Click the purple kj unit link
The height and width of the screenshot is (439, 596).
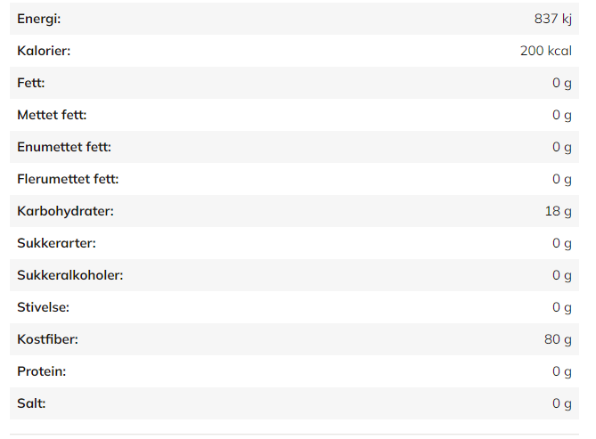click(x=567, y=19)
